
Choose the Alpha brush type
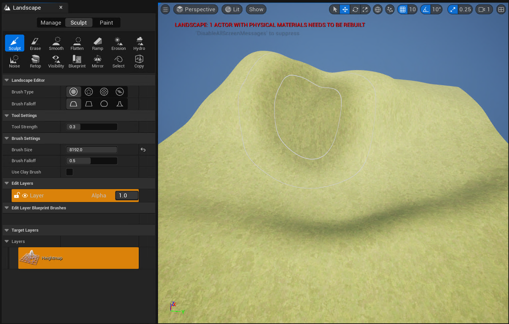point(89,92)
